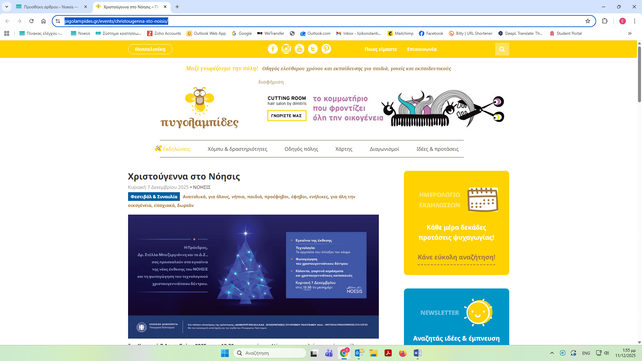Open the Επικοινωνία link in header
Viewport: 642px width, 361px height.
click(422, 49)
